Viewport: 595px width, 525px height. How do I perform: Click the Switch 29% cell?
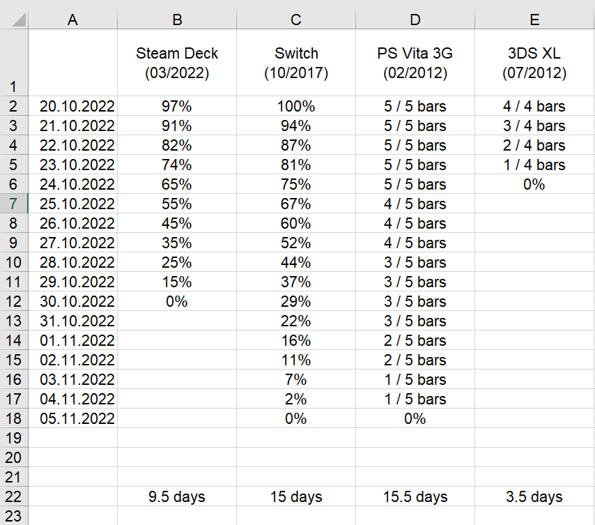tap(296, 301)
